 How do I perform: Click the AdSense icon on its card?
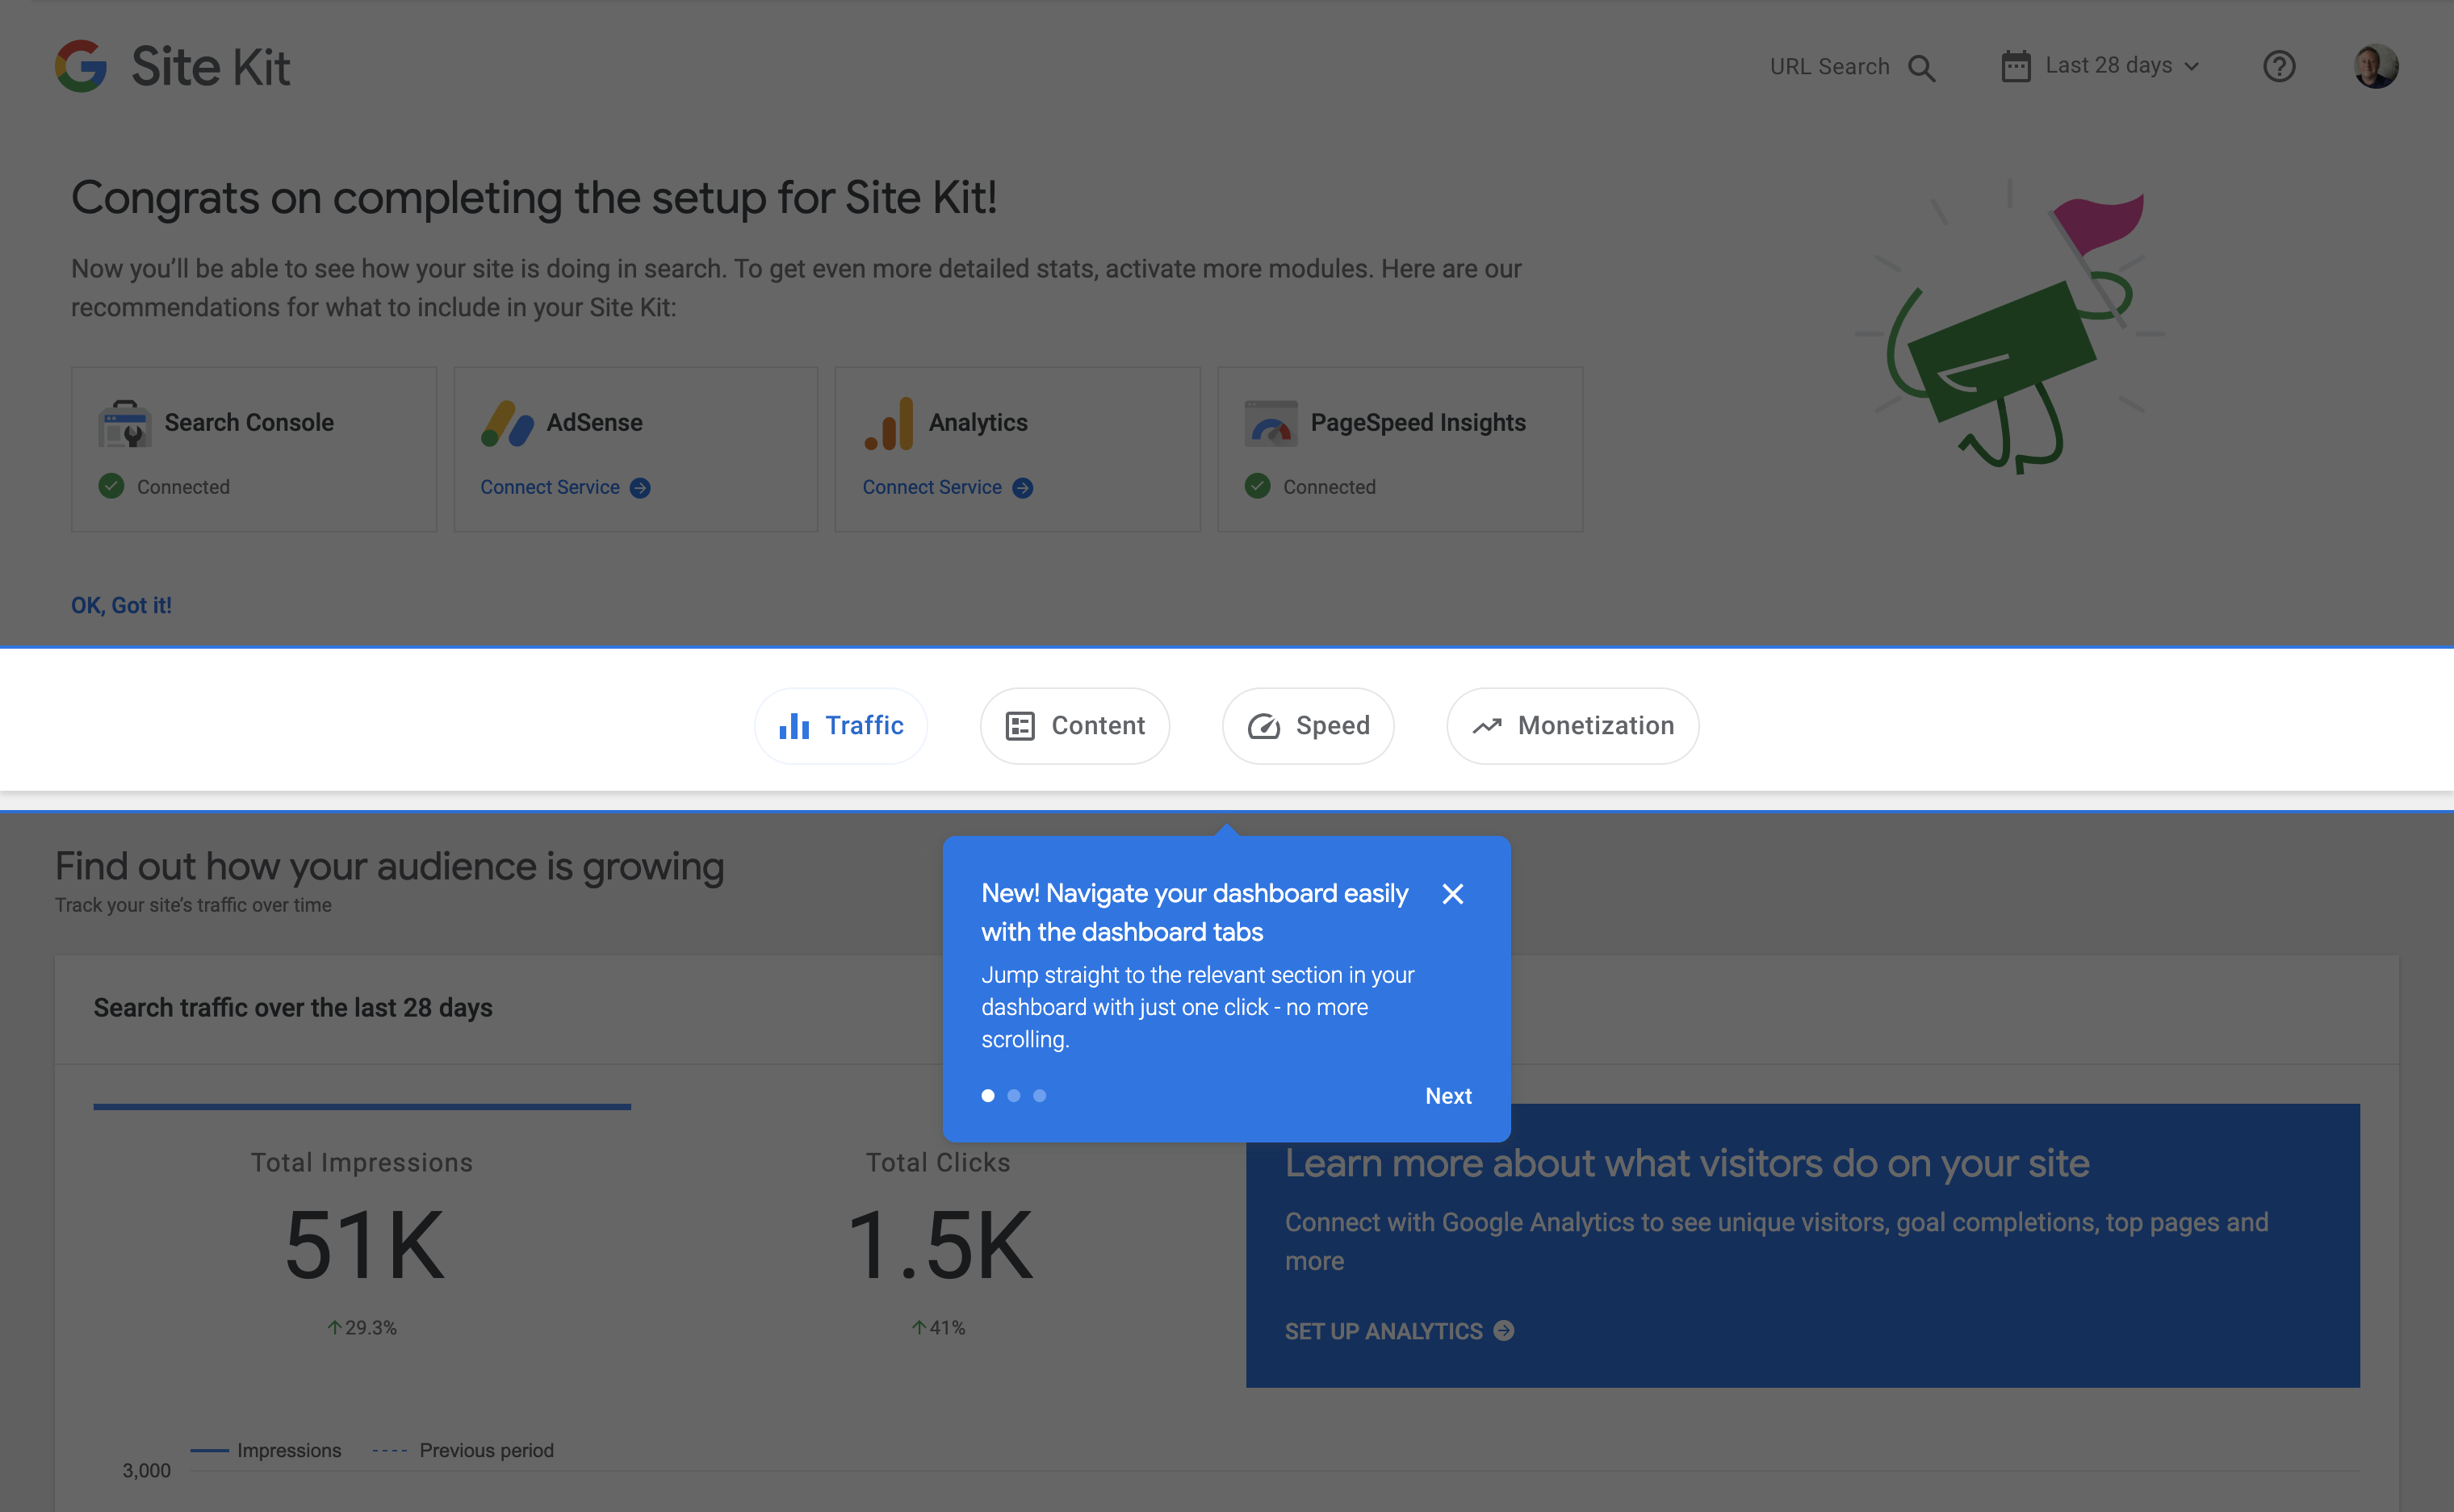(x=506, y=423)
